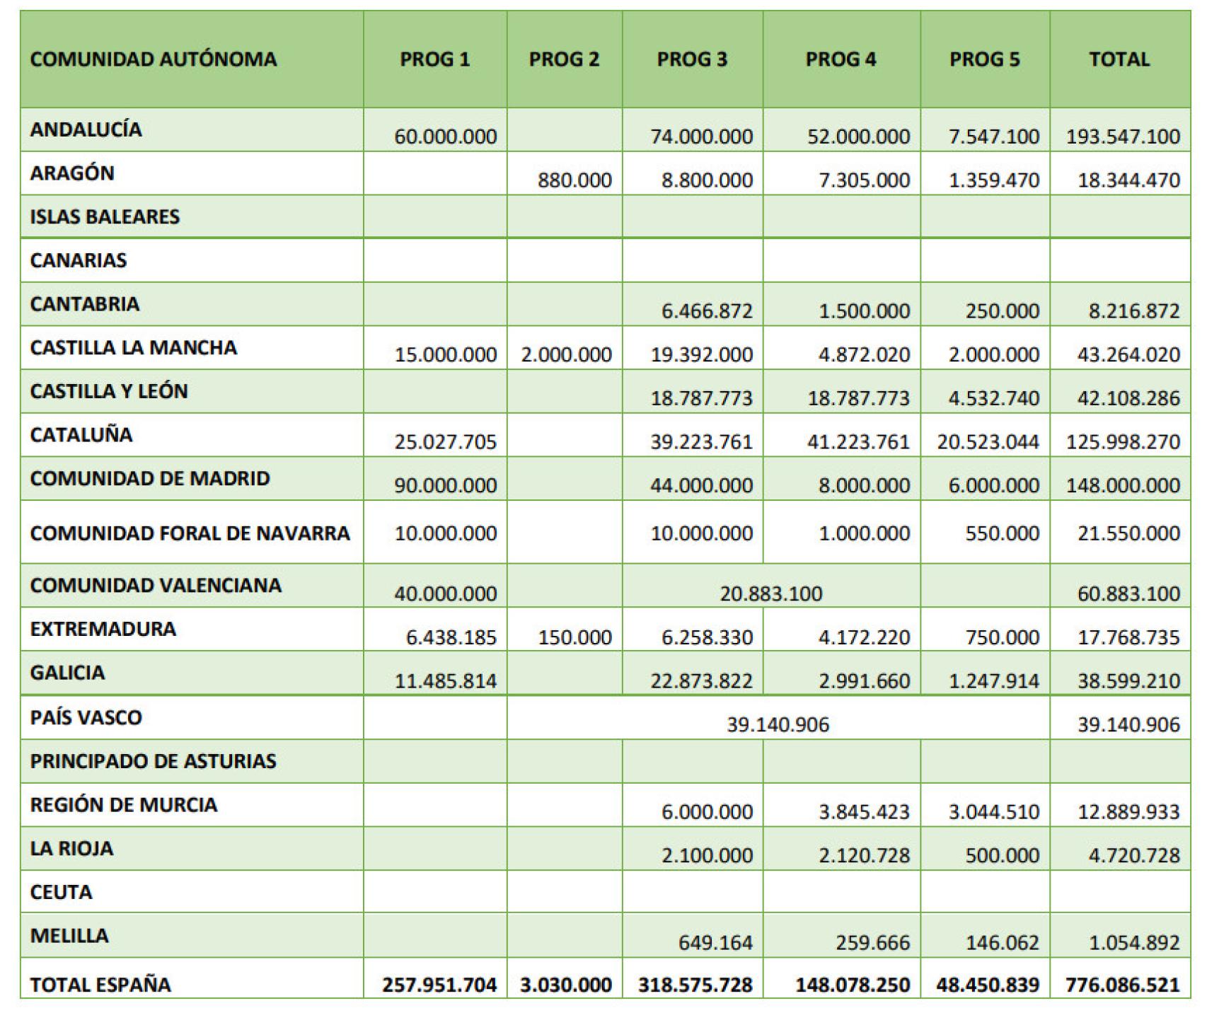
Task: Select Extremadura's PROG 2 value 150.000
Action: (x=574, y=638)
